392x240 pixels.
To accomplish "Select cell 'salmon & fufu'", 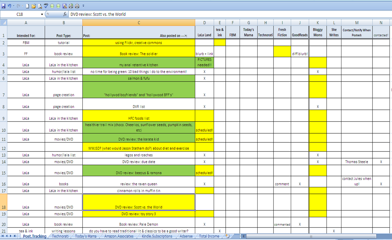I will click(139, 78).
